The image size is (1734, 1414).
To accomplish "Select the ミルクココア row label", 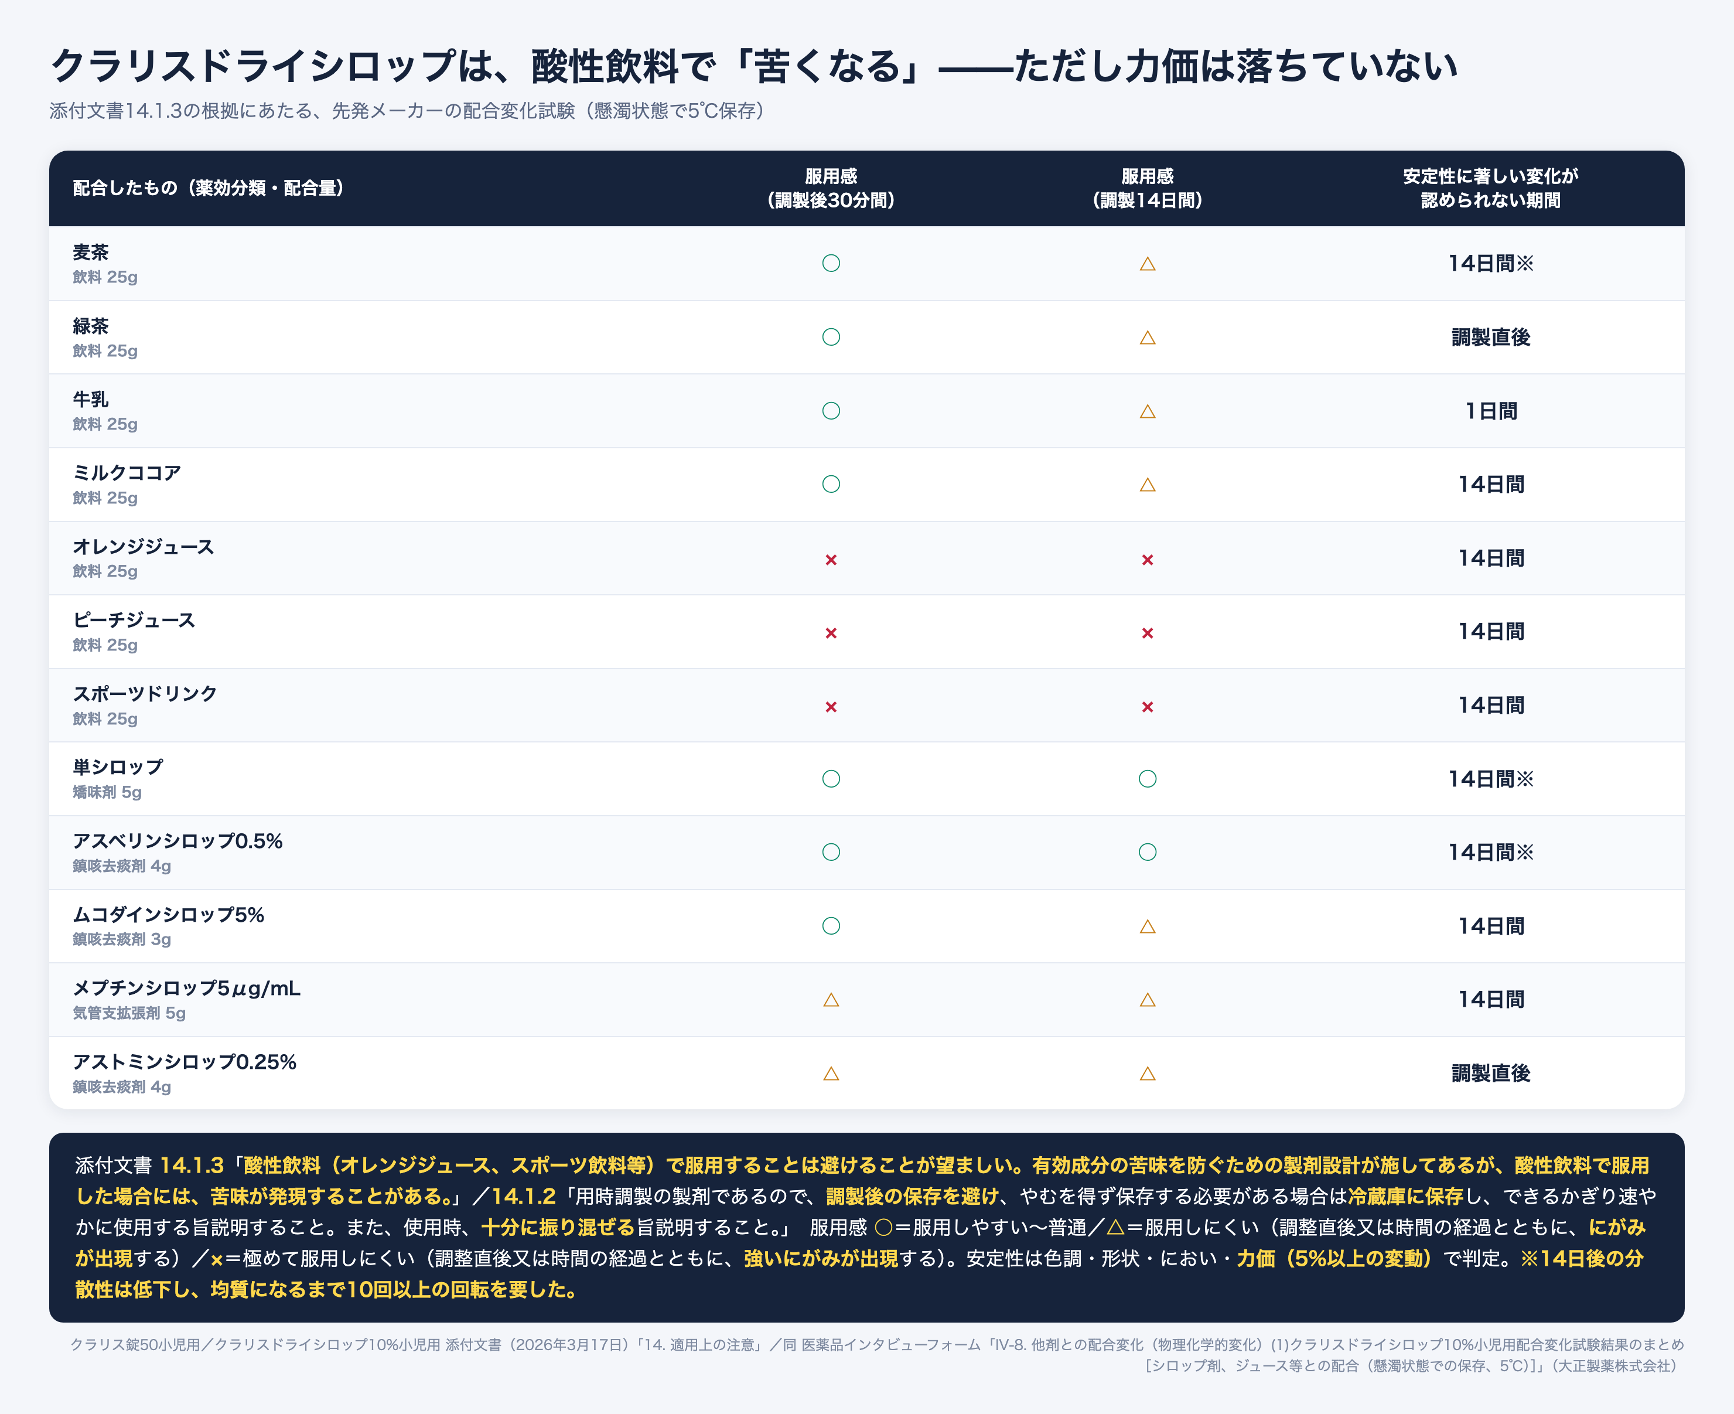I will click(126, 472).
